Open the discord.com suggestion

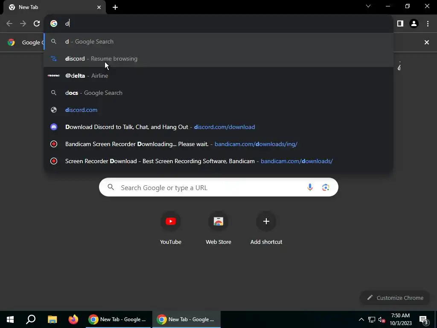point(218,110)
